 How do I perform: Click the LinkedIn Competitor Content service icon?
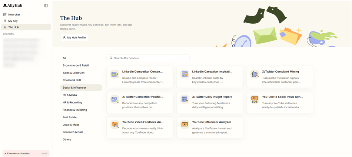(x=115, y=74)
